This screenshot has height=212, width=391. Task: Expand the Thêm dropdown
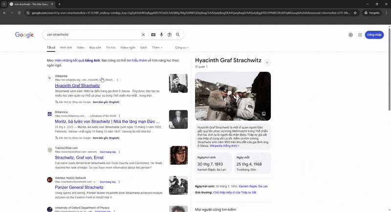click(x=157, y=47)
